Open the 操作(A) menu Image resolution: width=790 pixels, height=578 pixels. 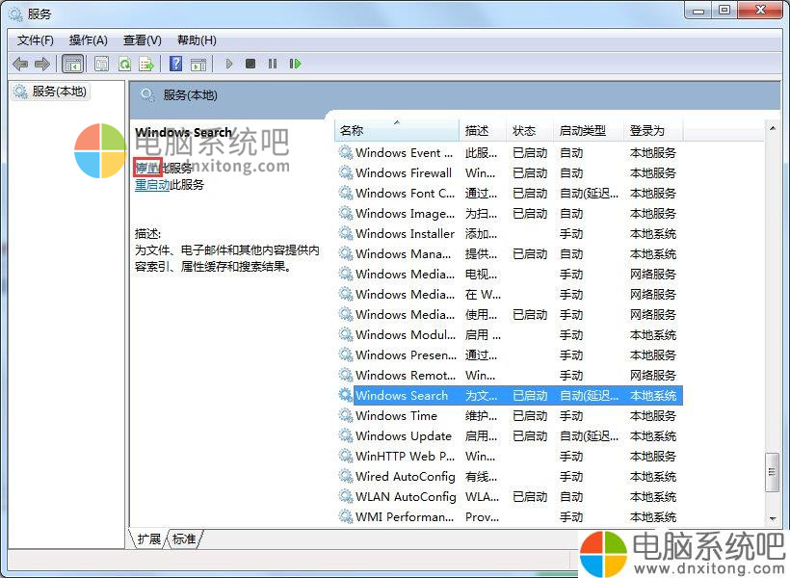coord(89,40)
